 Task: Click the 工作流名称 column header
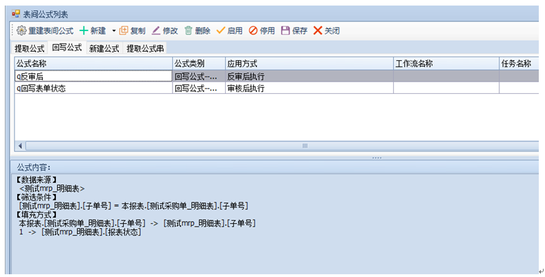[x=446, y=64]
